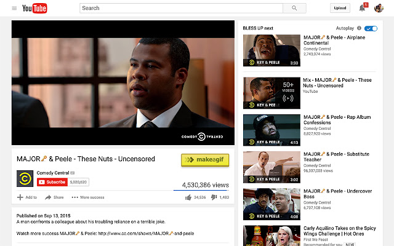
Task: Click the yellow makeagif button
Action: (x=205, y=160)
